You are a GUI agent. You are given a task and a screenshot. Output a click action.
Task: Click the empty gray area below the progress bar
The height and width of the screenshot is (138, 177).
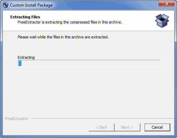pos(89,91)
